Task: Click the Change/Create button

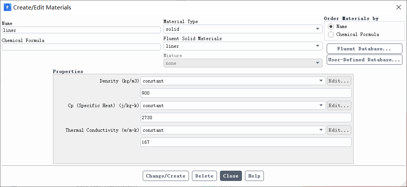Action: pyautogui.click(x=165, y=176)
